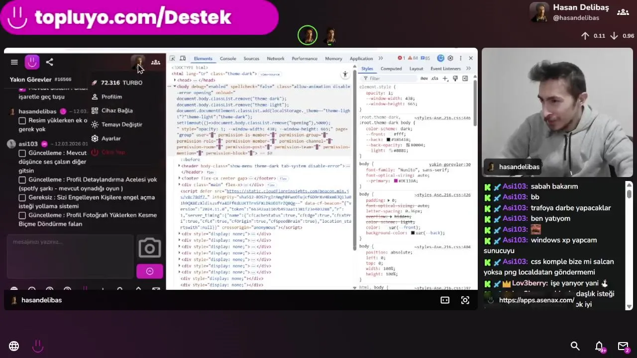Open the Performance tab
This screenshot has width=637, height=358.
pyautogui.click(x=305, y=59)
